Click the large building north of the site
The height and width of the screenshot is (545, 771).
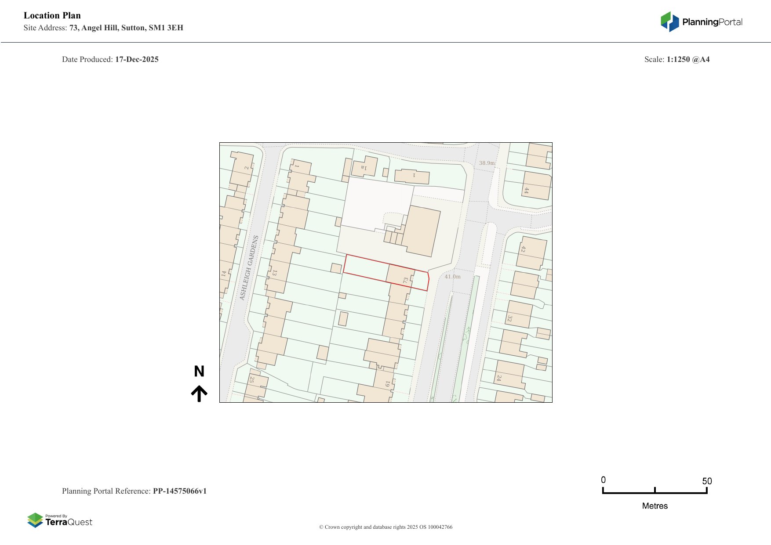click(423, 231)
